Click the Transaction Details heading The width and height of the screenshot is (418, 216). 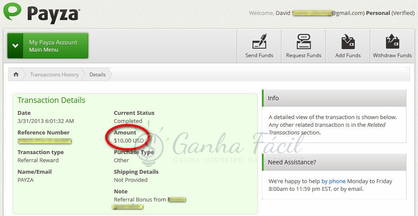click(x=52, y=100)
